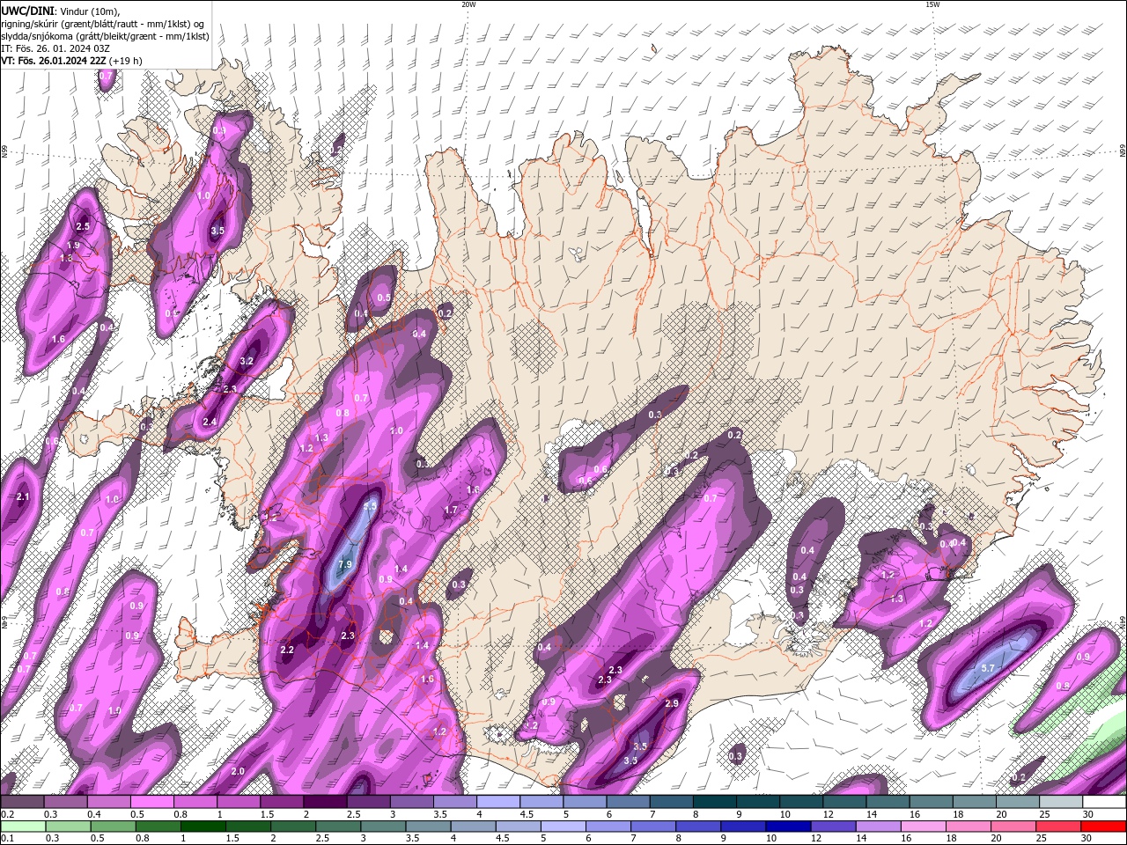Click the 2.0 value on the map
The image size is (1127, 845).
click(x=238, y=771)
